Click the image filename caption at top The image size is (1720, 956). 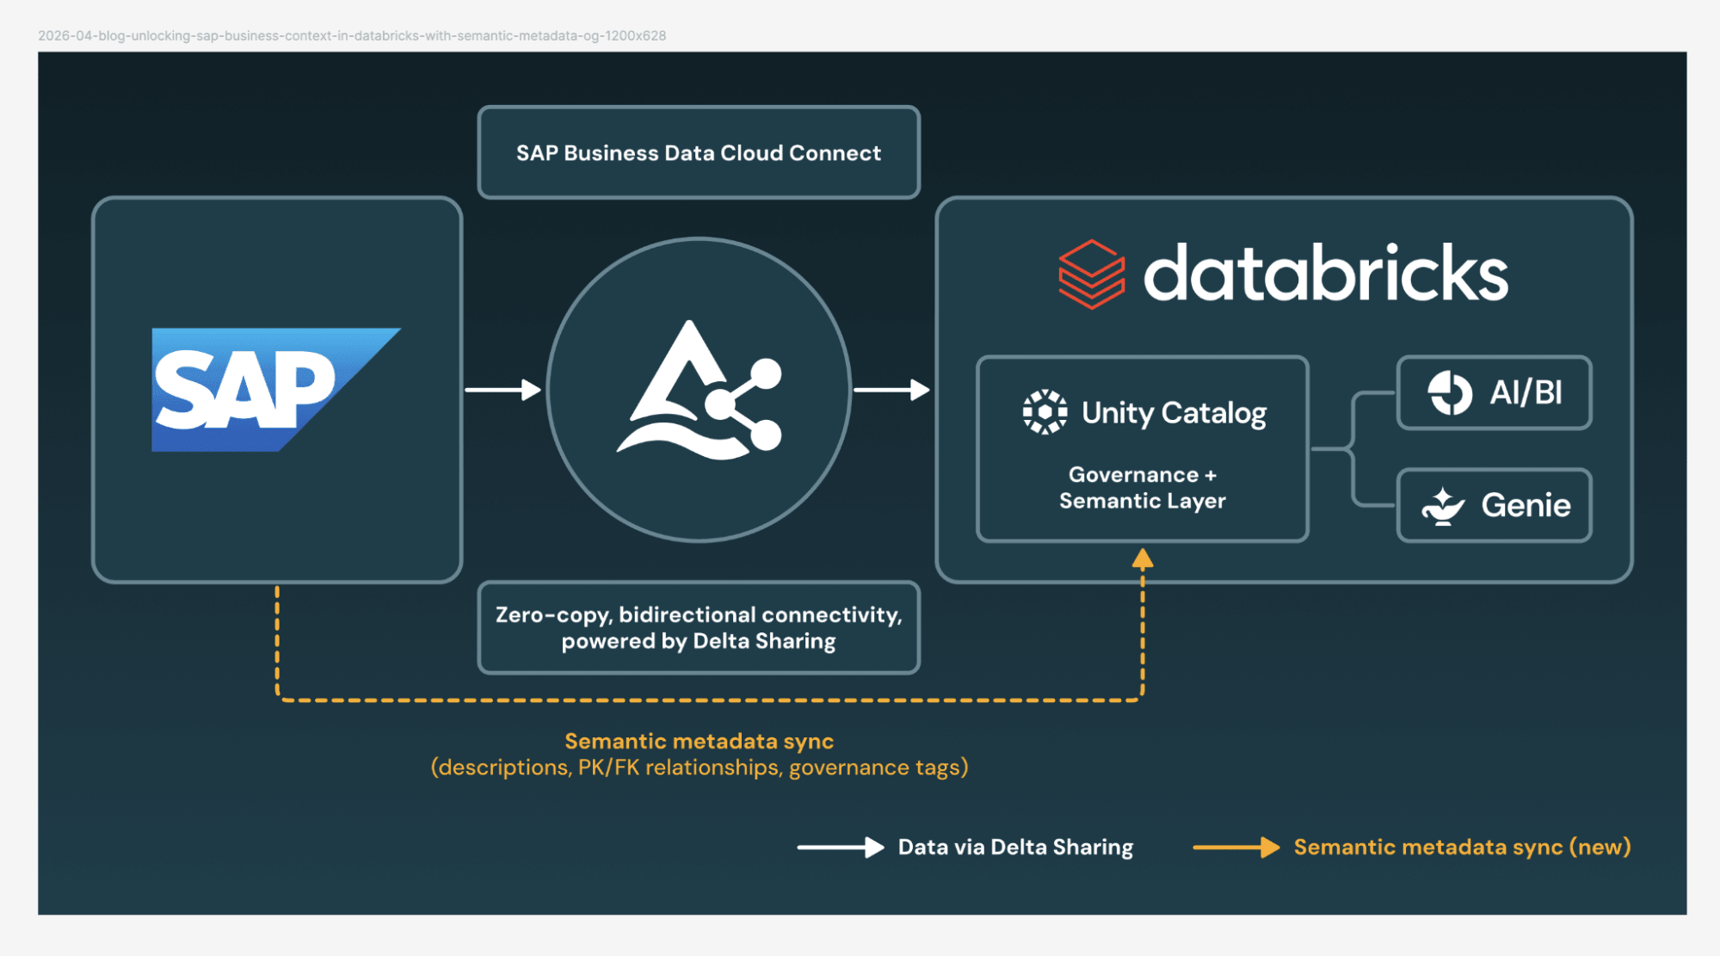(x=352, y=35)
